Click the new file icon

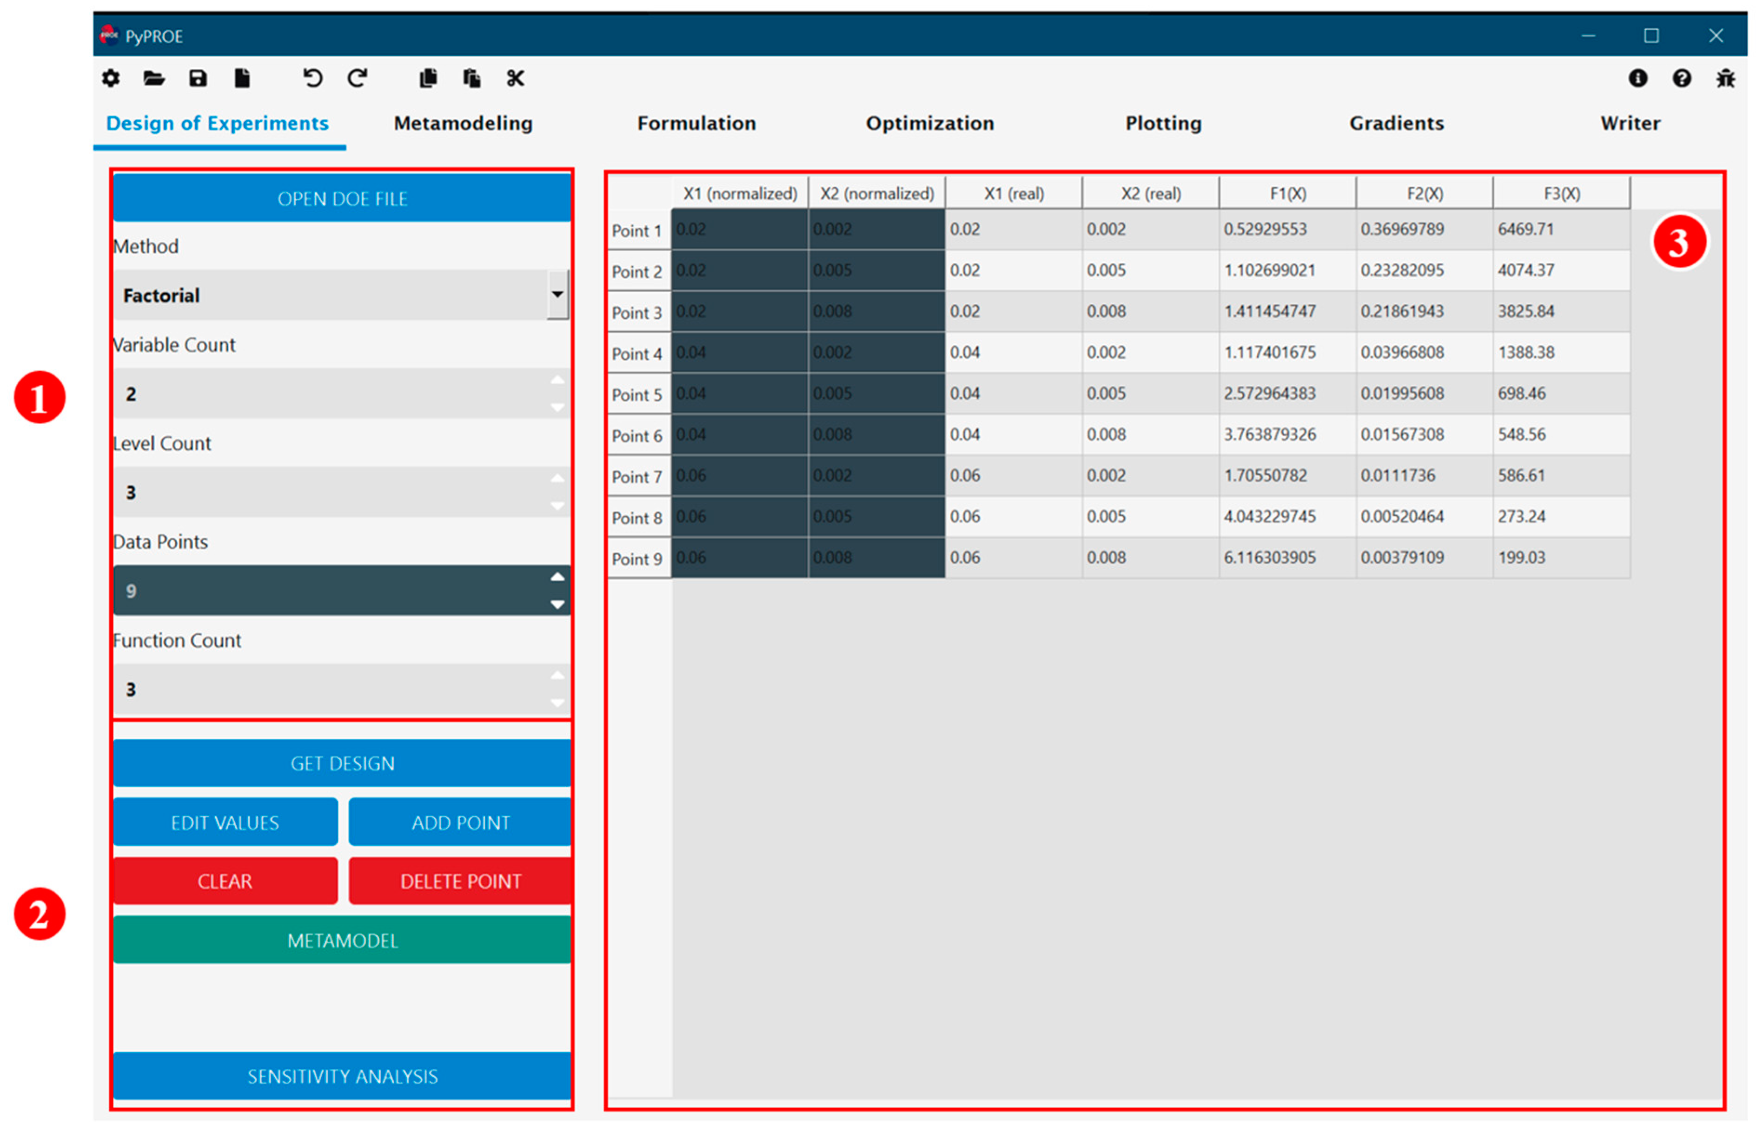tap(242, 78)
